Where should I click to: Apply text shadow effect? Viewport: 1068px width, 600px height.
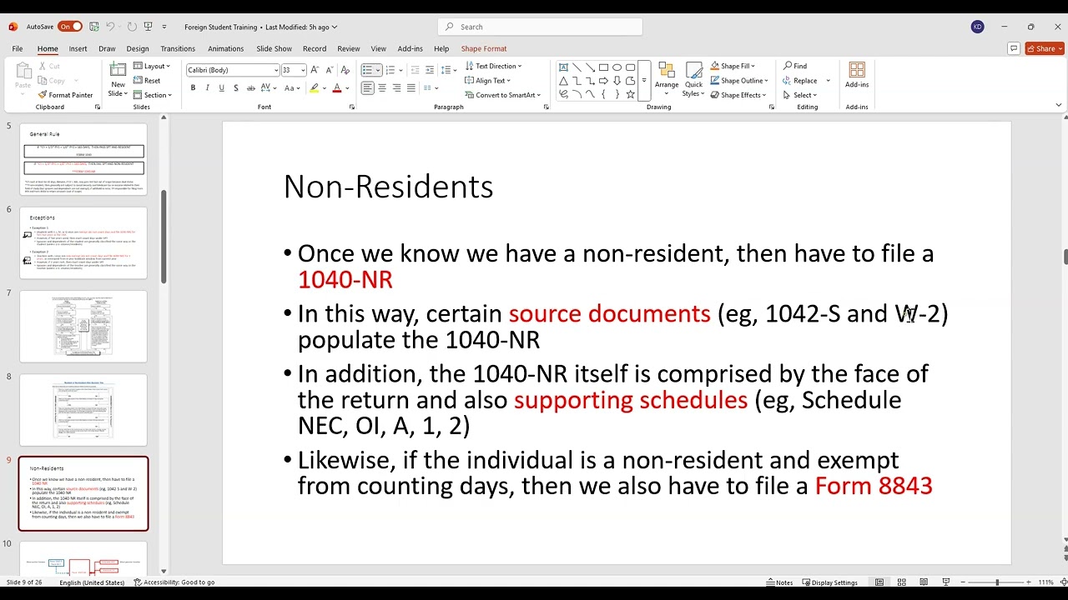(236, 87)
